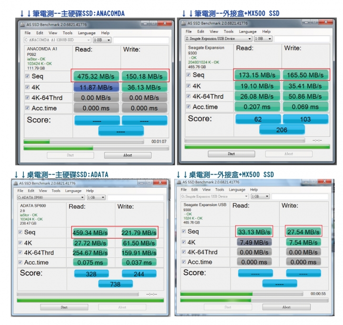The height and width of the screenshot is (325, 343).
Task: Click Abort button in desktop MX500 window
Action: pos(286,307)
